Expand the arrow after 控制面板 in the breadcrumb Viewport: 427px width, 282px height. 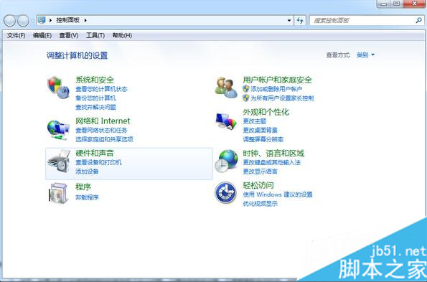pyautogui.click(x=85, y=20)
